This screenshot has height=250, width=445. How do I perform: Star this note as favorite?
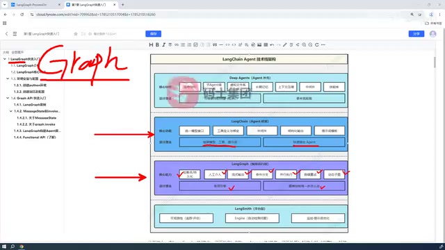pyautogui.click(x=76, y=34)
